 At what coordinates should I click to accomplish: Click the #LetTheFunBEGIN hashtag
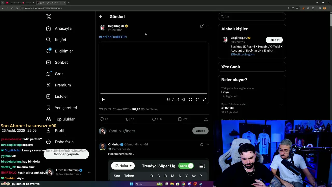click(113, 37)
